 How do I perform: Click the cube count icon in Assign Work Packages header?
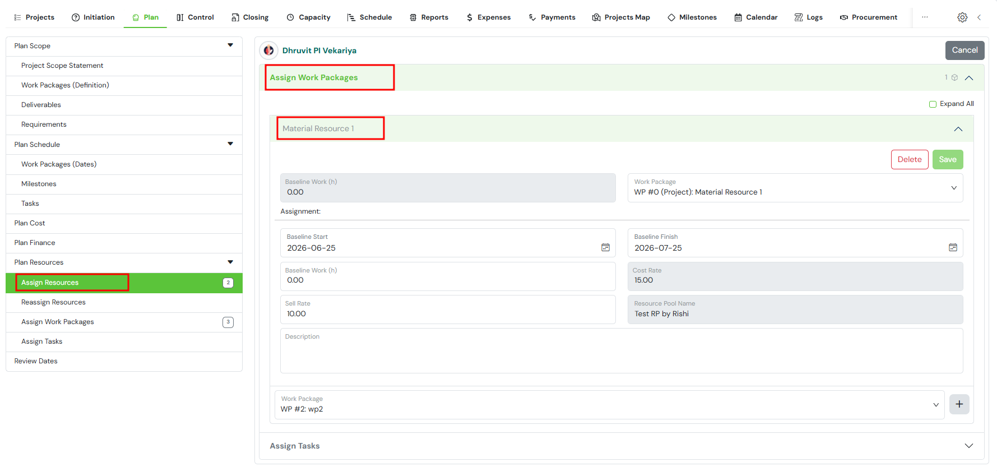(x=954, y=77)
